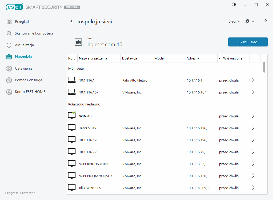This screenshot has width=273, height=200.
Task: Toggle the contrast theme icon in title bar
Action: point(234,5)
